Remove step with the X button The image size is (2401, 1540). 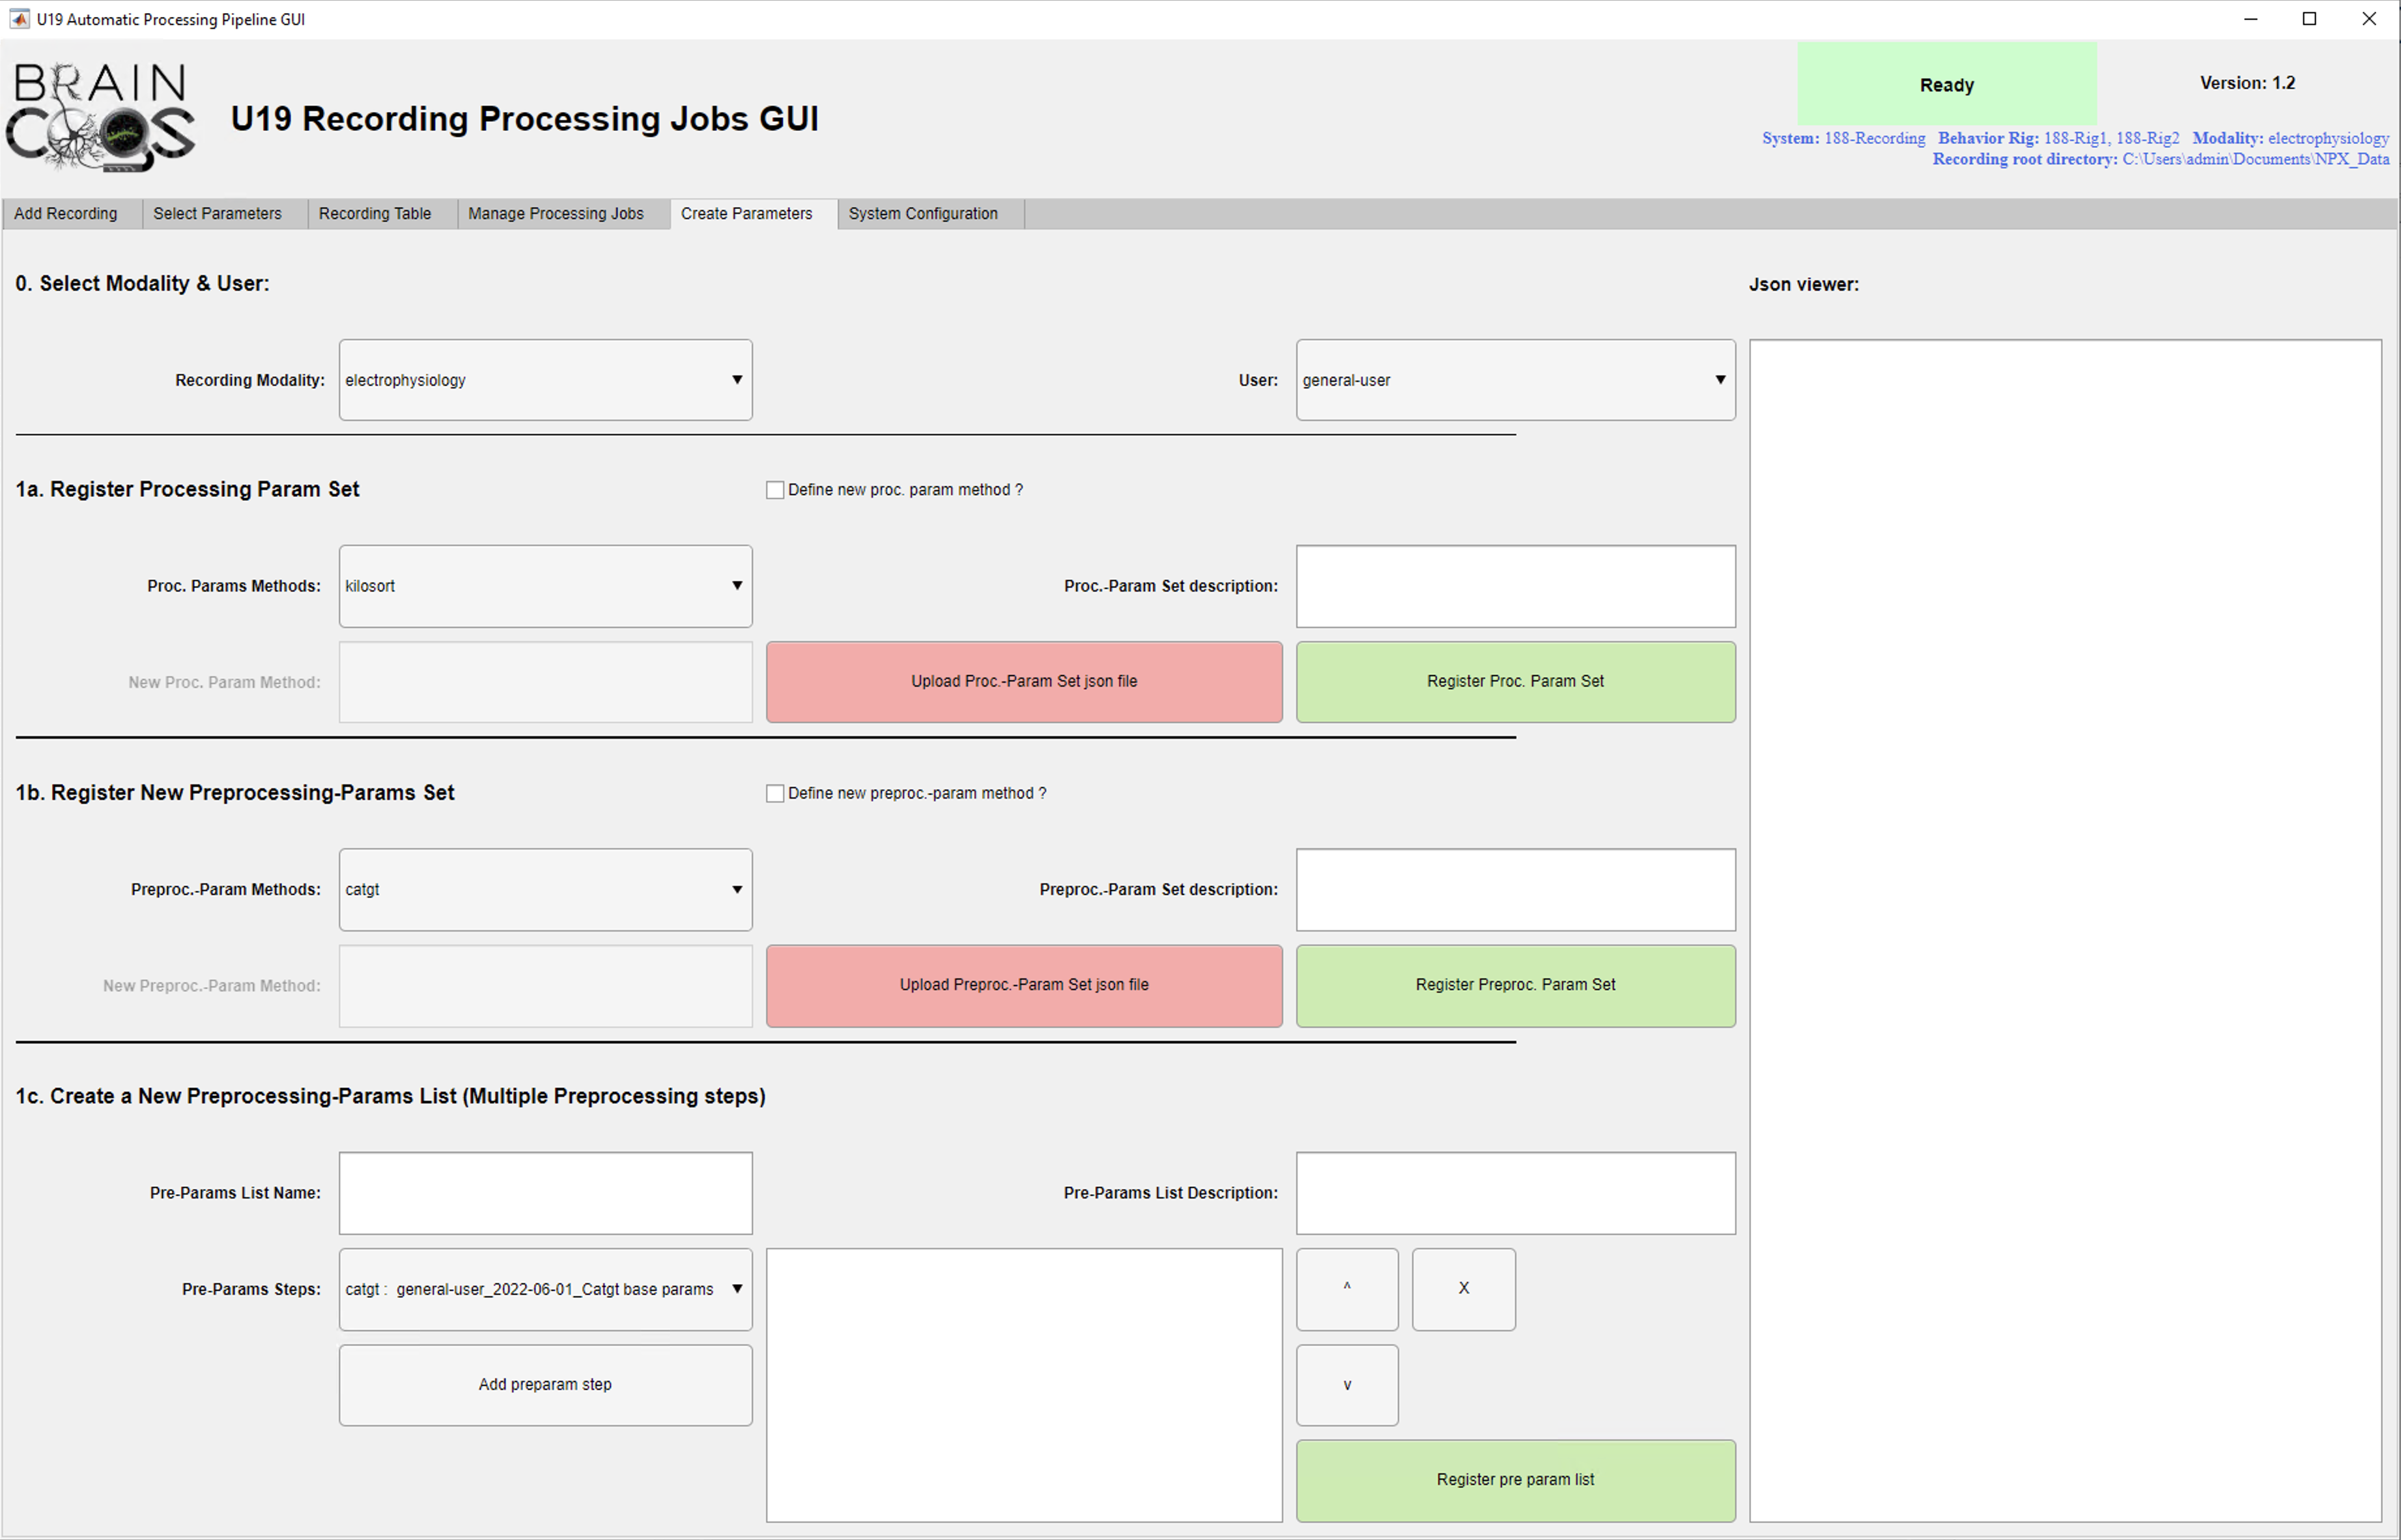click(1464, 1289)
